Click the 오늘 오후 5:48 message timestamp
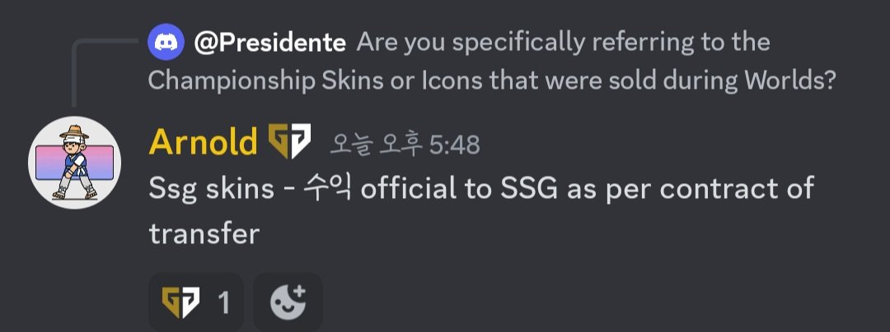 pyautogui.click(x=404, y=145)
